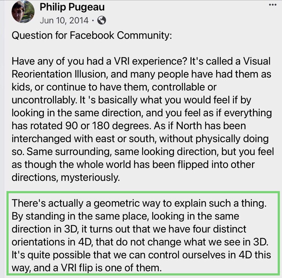Click the line starting 'kids, or continue'
This screenshot has height=278, width=282.
114,87
